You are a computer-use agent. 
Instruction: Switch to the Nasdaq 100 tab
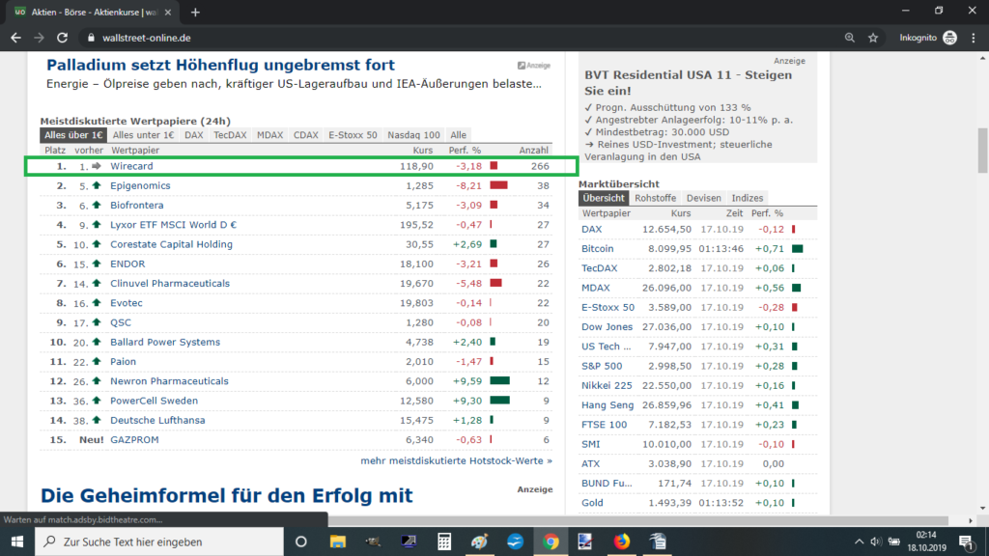[413, 135]
